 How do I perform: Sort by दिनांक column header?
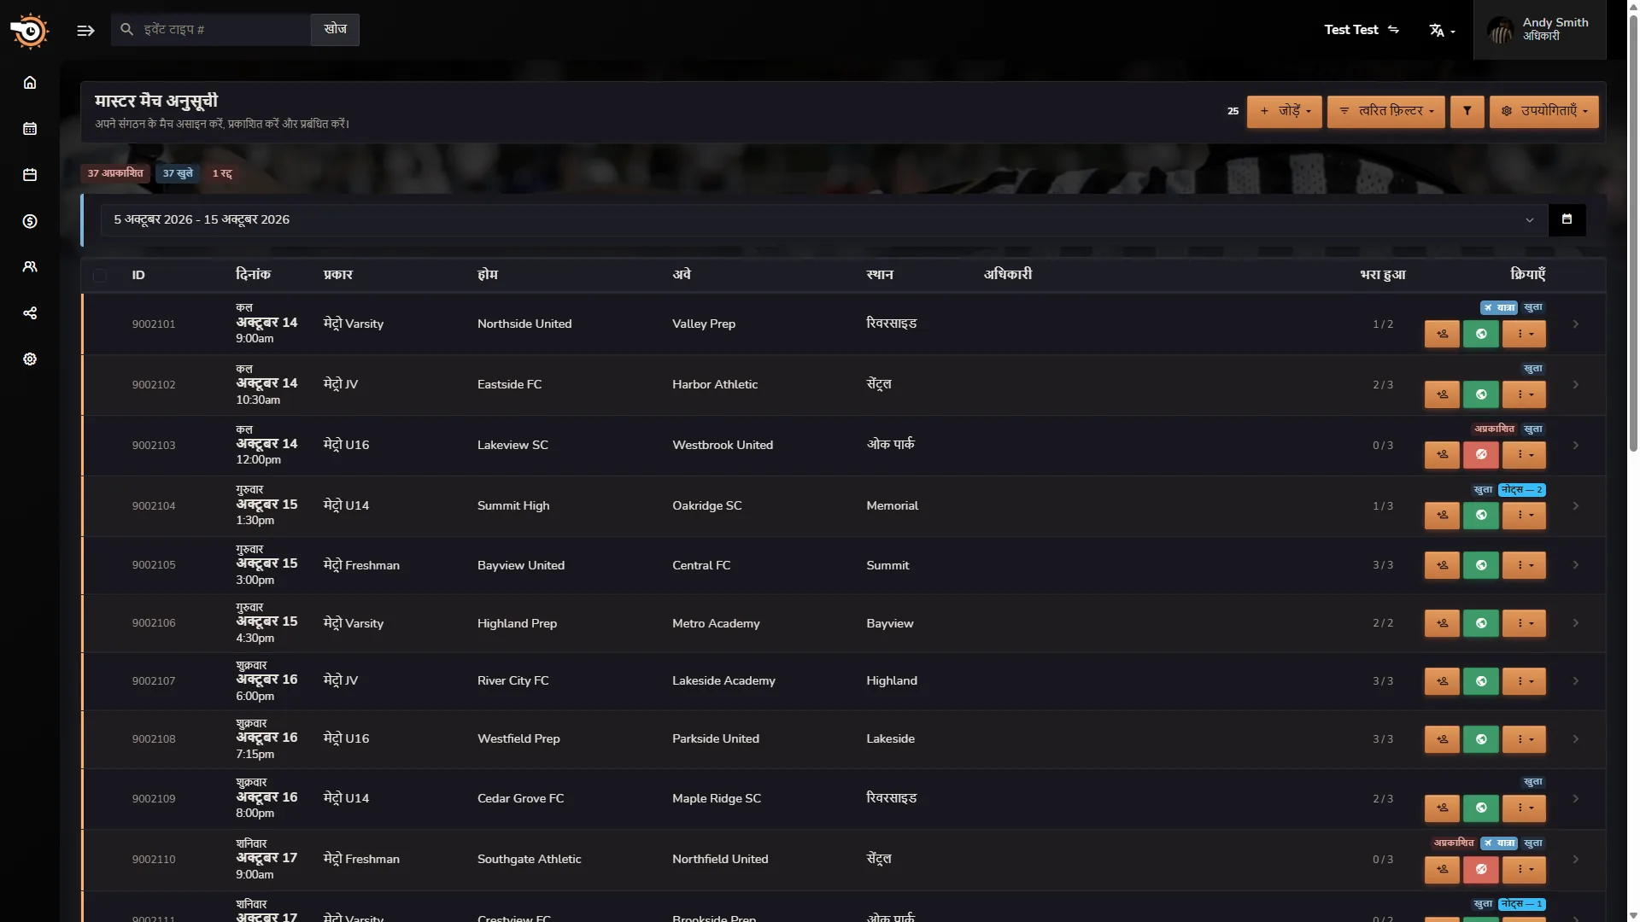click(x=253, y=275)
